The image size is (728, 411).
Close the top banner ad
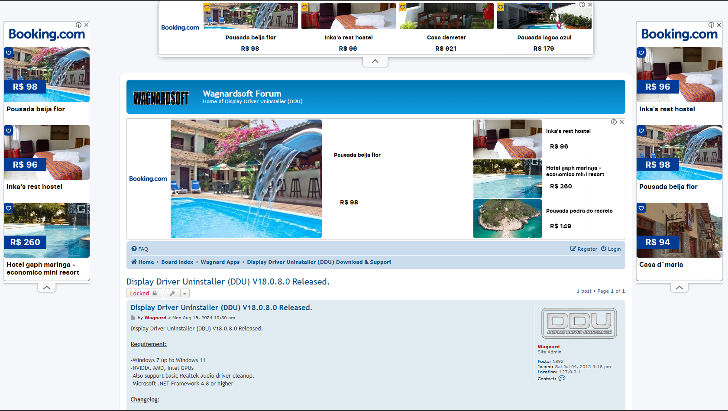pos(589,5)
